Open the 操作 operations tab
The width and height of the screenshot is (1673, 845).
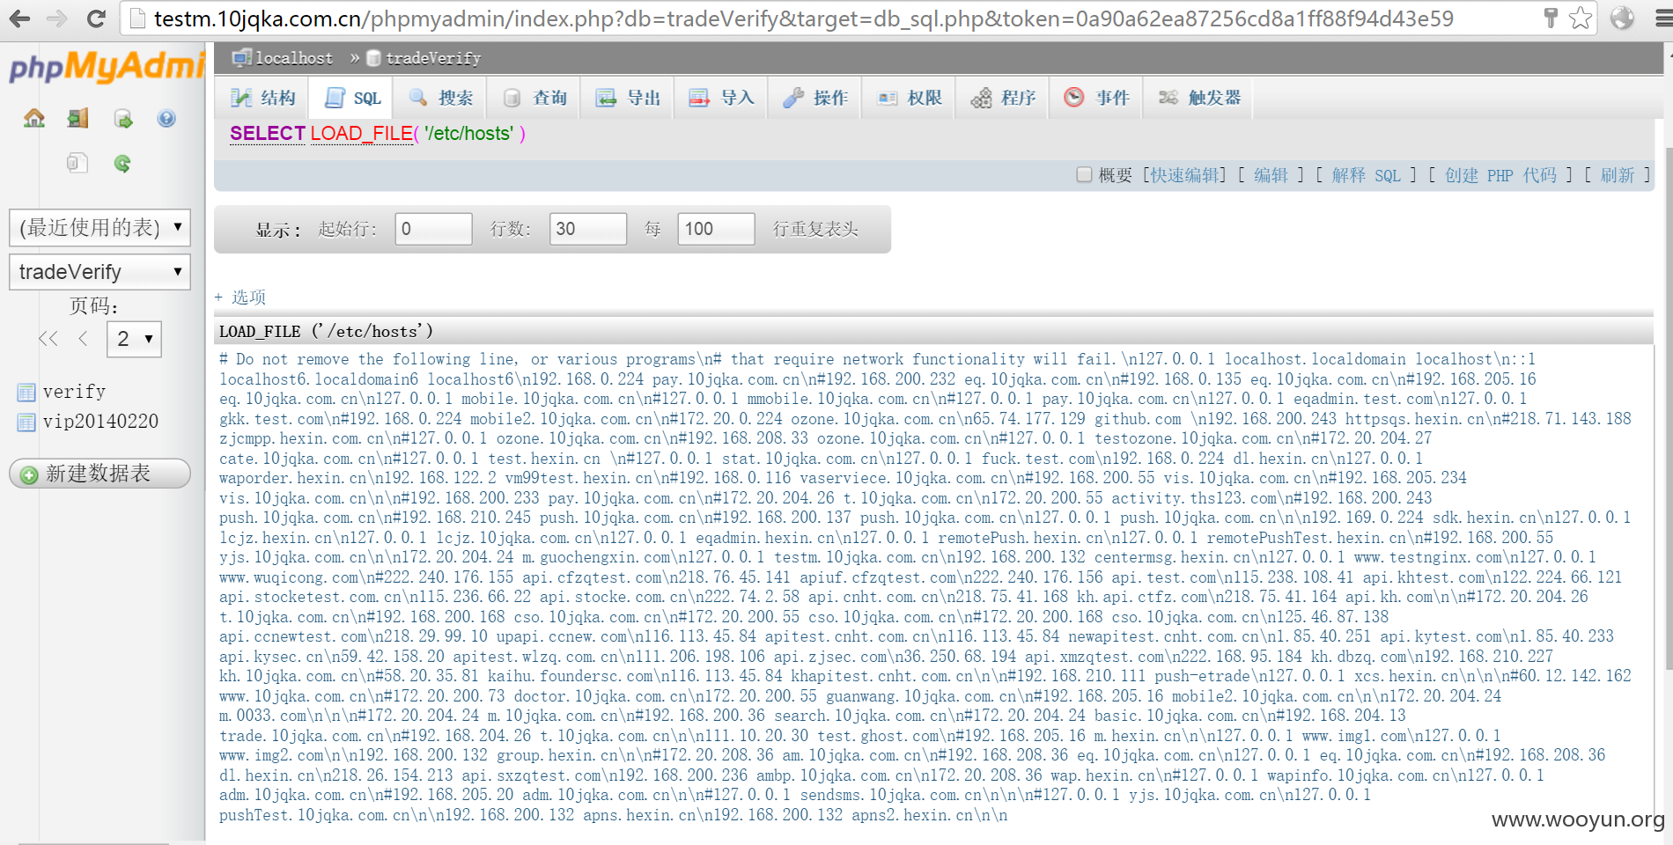815,98
